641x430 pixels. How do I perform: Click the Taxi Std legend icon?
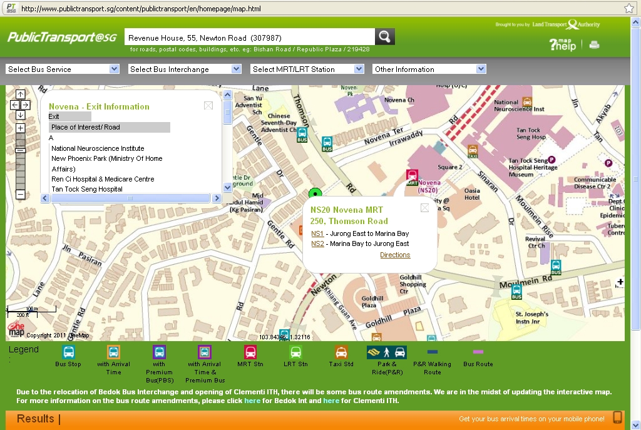click(x=341, y=351)
